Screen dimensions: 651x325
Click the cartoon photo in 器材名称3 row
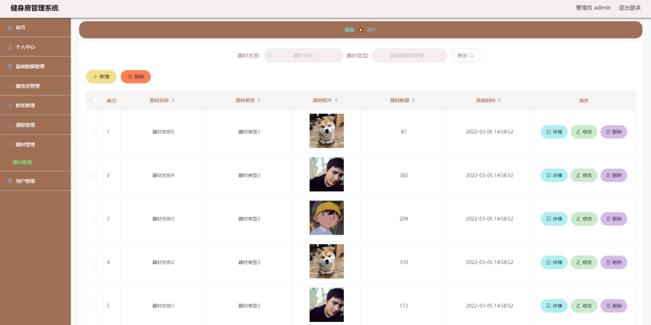point(327,218)
